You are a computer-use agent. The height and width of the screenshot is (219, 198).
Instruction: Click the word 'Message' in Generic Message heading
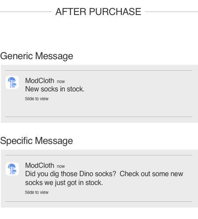[54, 56]
